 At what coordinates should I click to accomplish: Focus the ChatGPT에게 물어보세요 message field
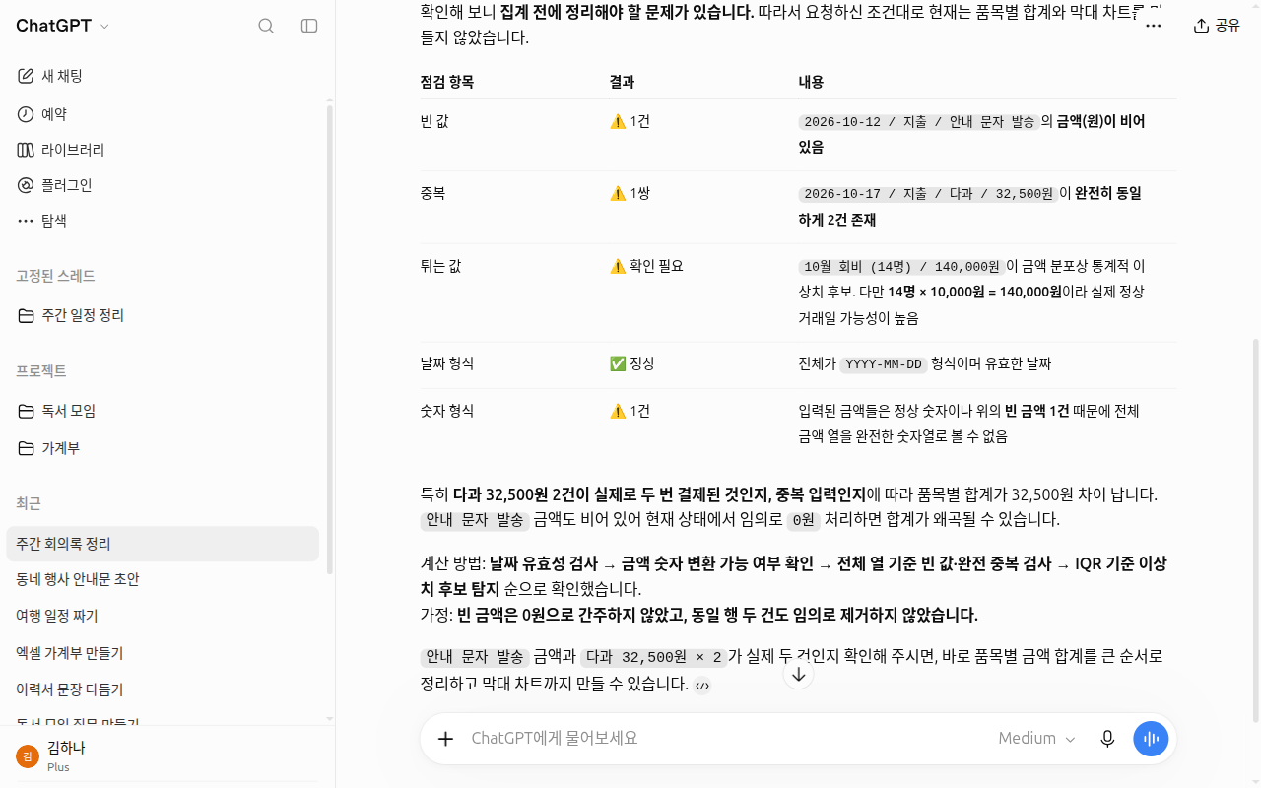pyautogui.click(x=724, y=739)
